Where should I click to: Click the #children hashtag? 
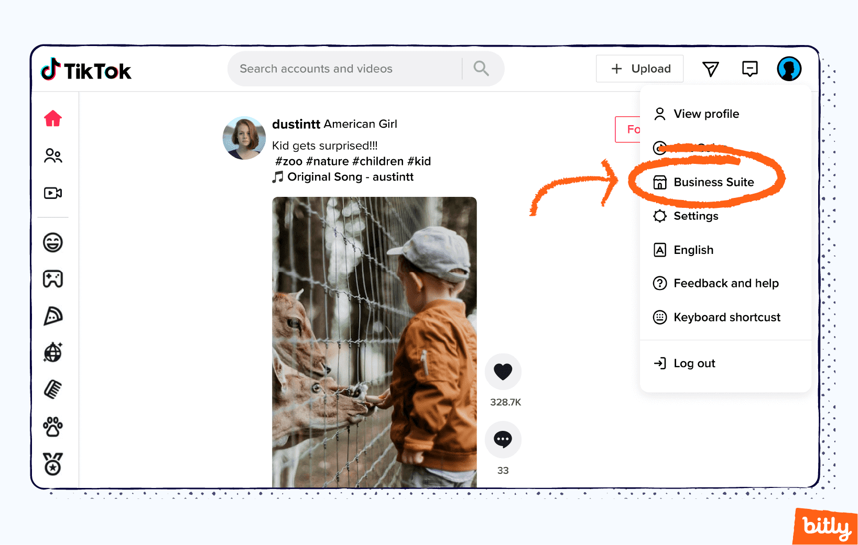[x=378, y=161]
